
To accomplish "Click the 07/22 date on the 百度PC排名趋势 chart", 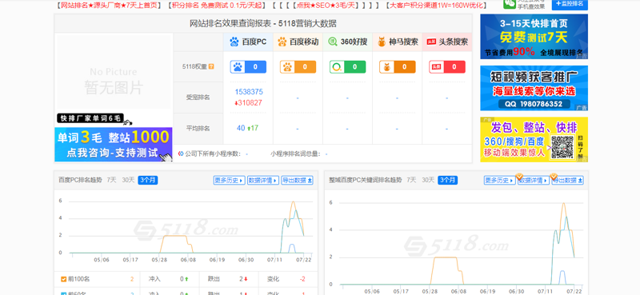I will pos(304,260).
